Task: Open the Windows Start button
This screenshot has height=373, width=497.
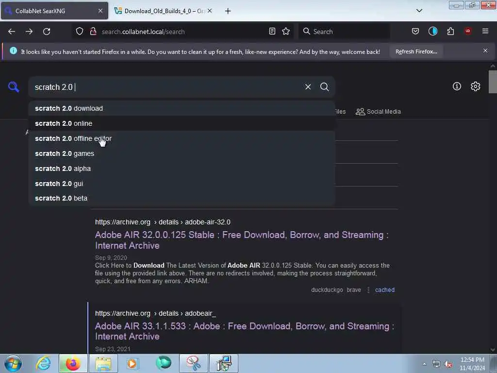Action: coord(13,363)
